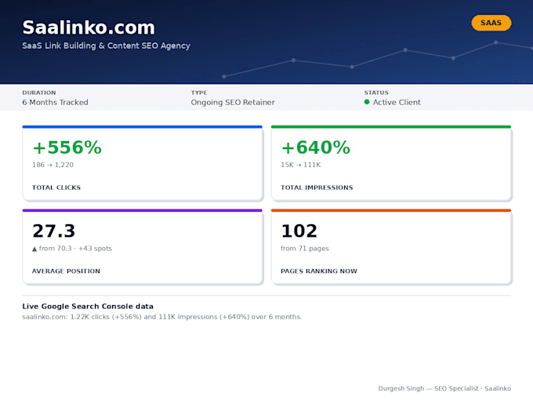Click the up triangle beside 'from 70.3'
The image size is (533, 400).
[x=34, y=249]
